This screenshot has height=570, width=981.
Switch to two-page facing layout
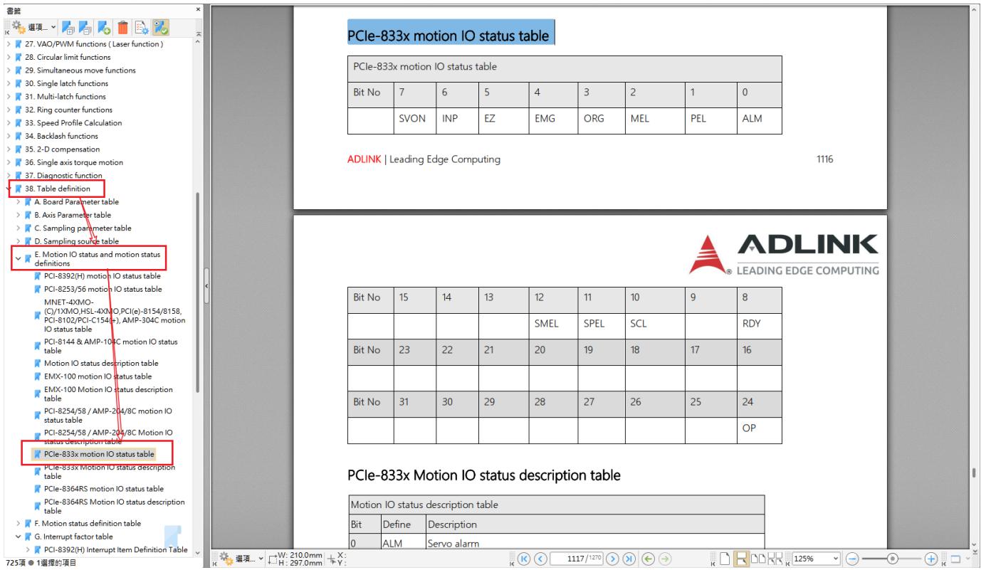(x=755, y=557)
